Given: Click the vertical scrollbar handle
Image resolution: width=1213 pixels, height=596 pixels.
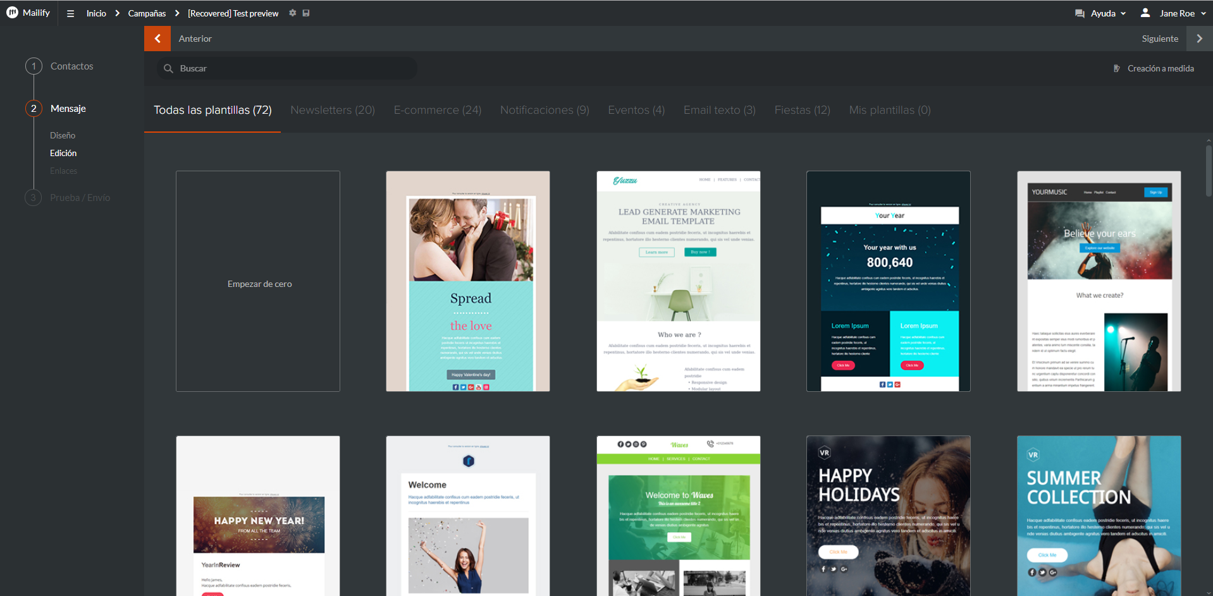Looking at the screenshot, I should click(1209, 171).
